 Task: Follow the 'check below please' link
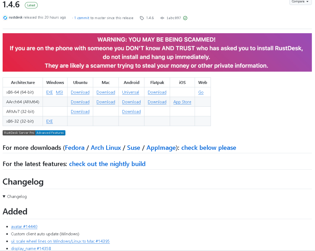point(209,148)
